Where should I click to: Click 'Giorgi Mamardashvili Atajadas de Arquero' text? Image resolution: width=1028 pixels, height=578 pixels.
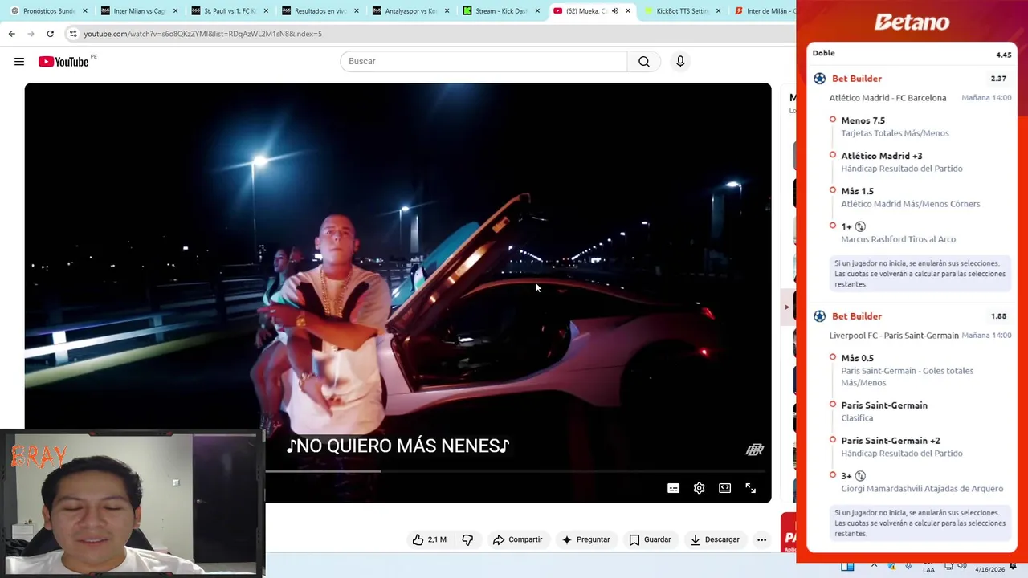(x=922, y=489)
